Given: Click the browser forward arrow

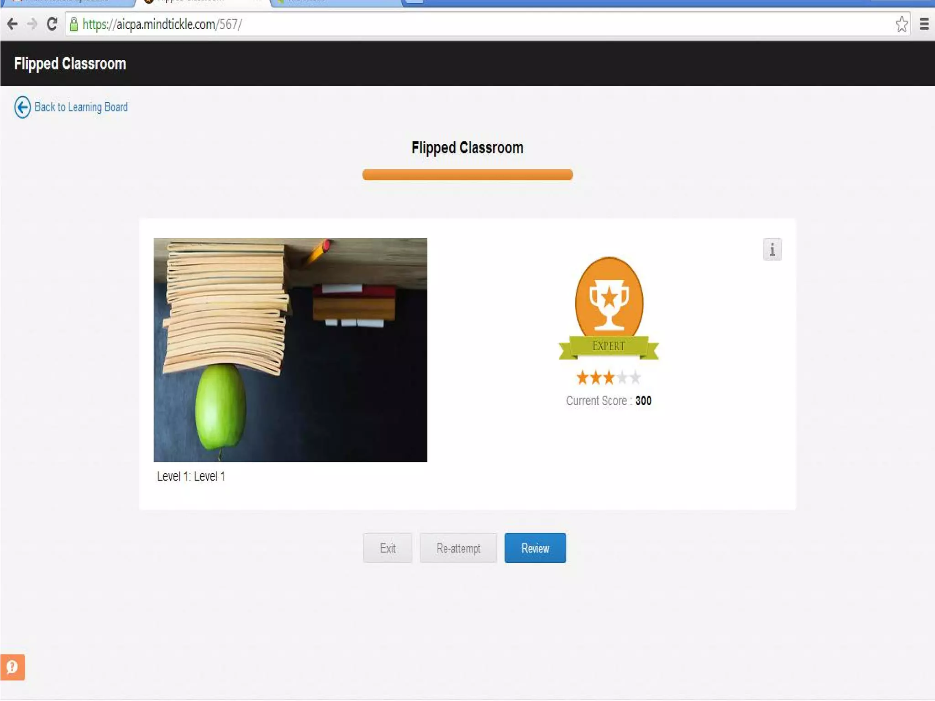Looking at the screenshot, I should point(32,24).
